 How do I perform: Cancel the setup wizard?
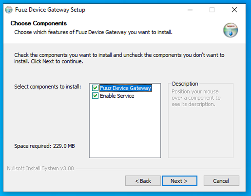click(221, 181)
